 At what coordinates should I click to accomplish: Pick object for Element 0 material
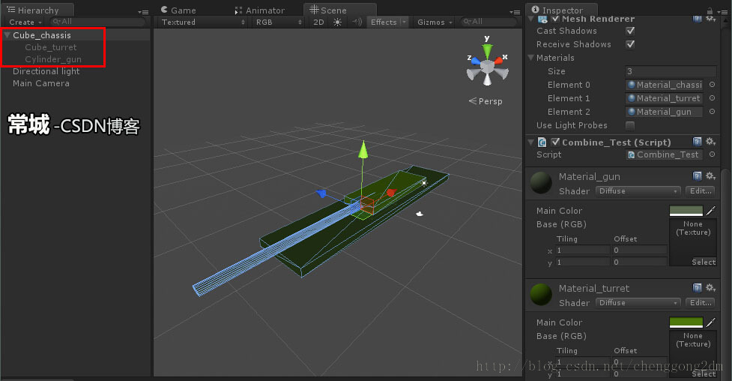coord(712,85)
